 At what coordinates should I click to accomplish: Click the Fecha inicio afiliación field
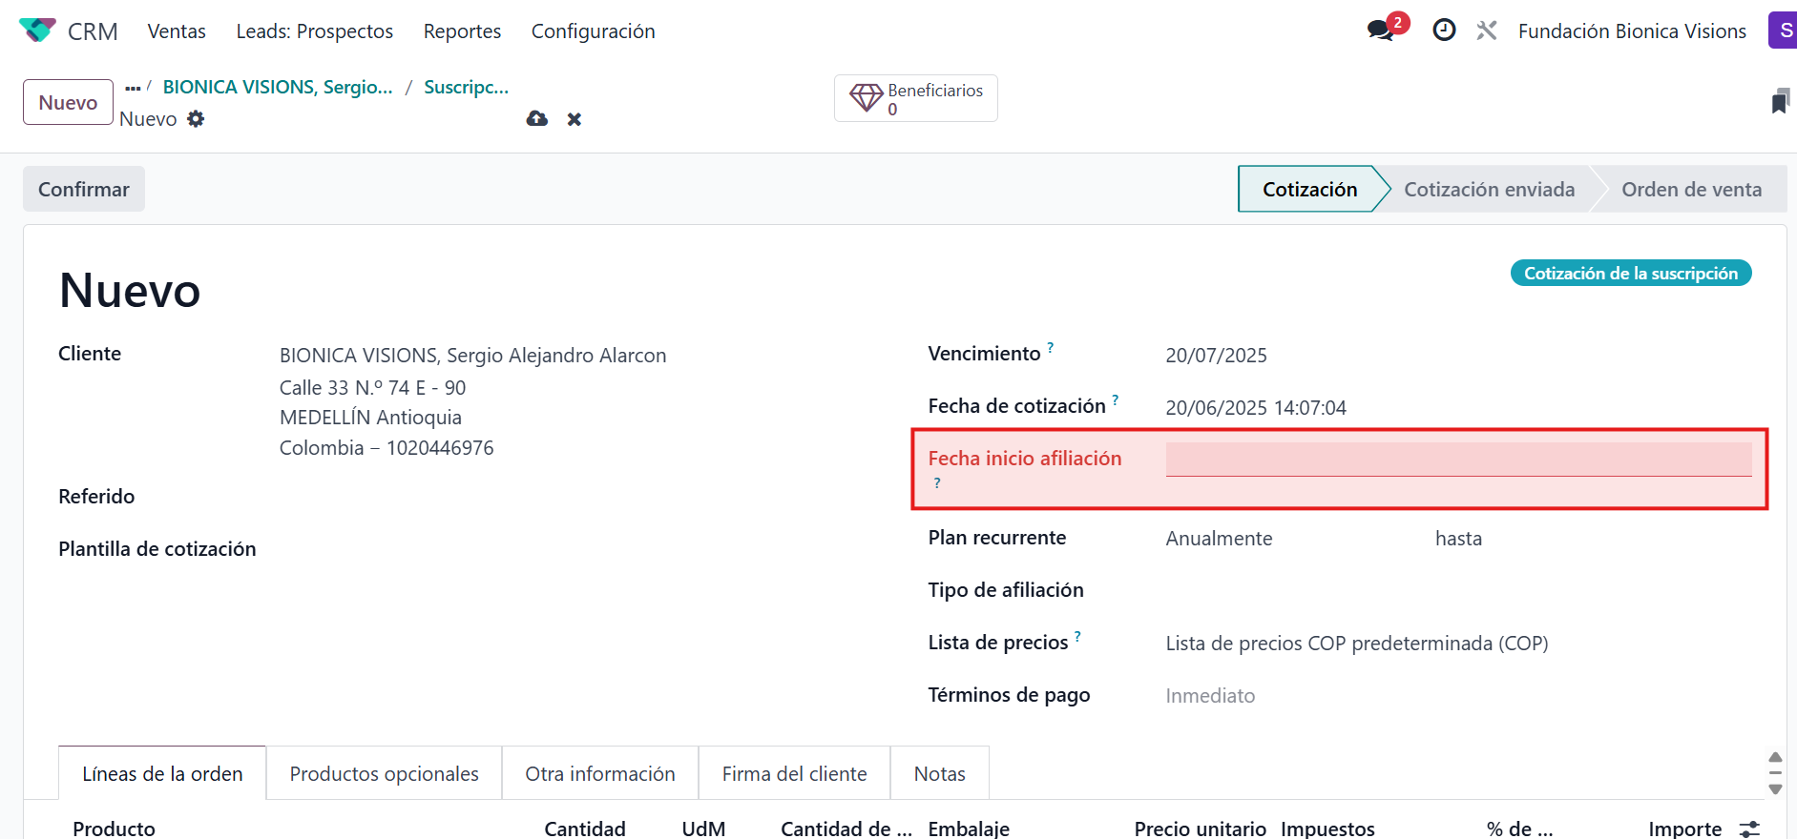tap(1457, 459)
